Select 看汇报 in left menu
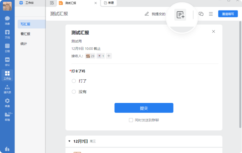This screenshot has height=153, width=242. (25, 34)
